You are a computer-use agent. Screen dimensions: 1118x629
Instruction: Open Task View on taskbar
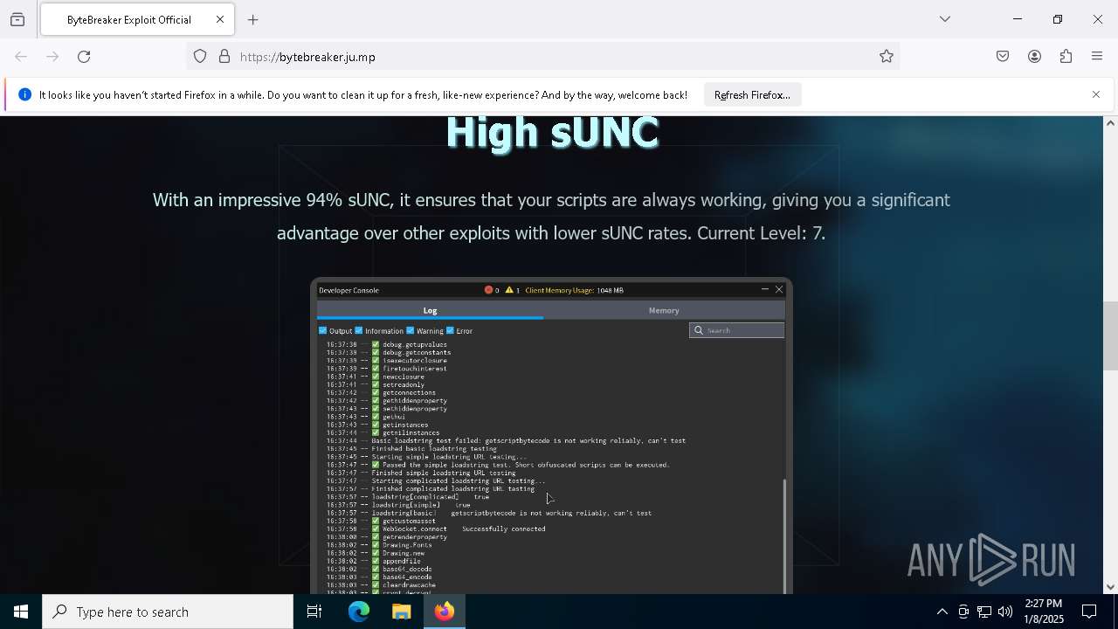coord(314,612)
